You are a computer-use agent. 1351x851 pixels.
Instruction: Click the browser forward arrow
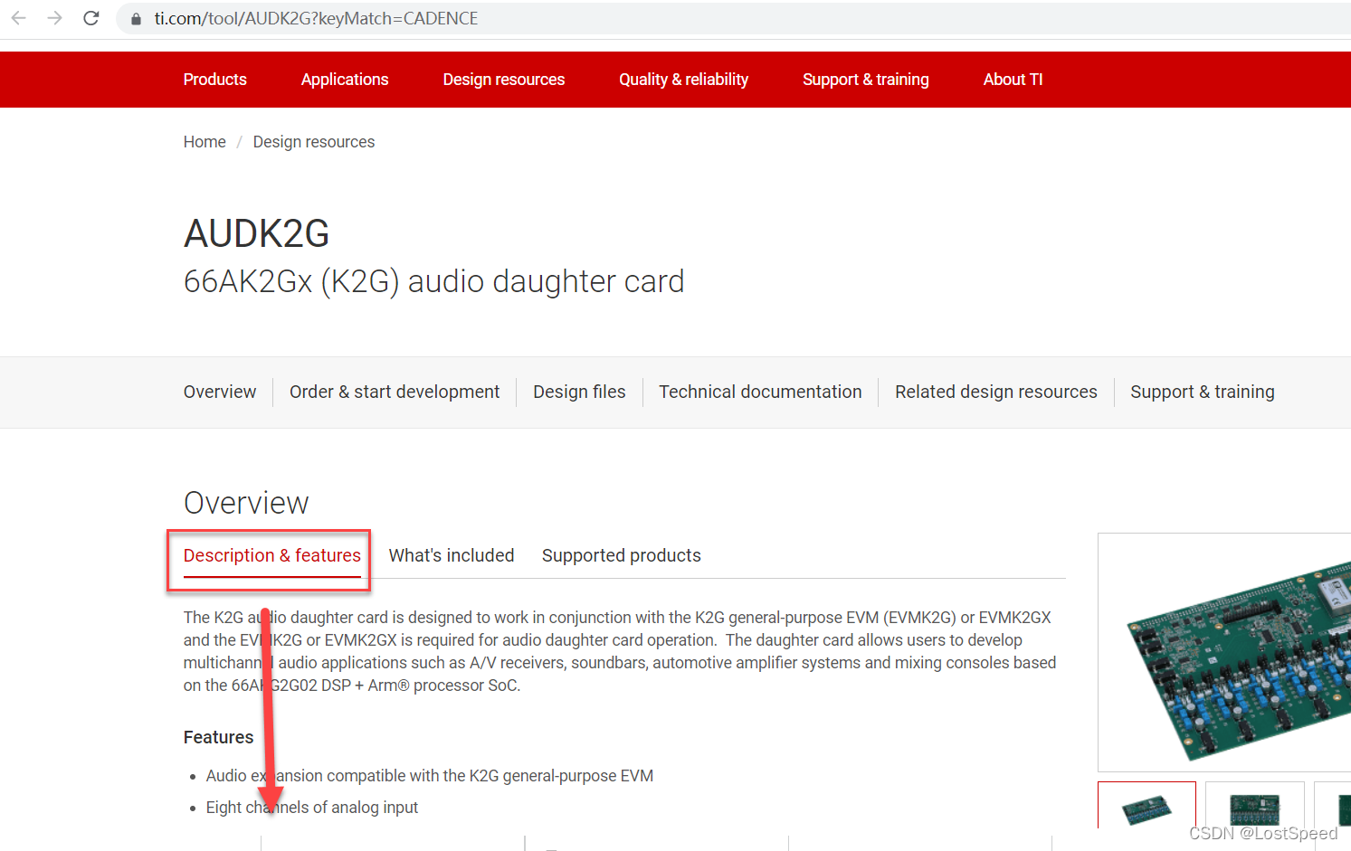coord(55,18)
